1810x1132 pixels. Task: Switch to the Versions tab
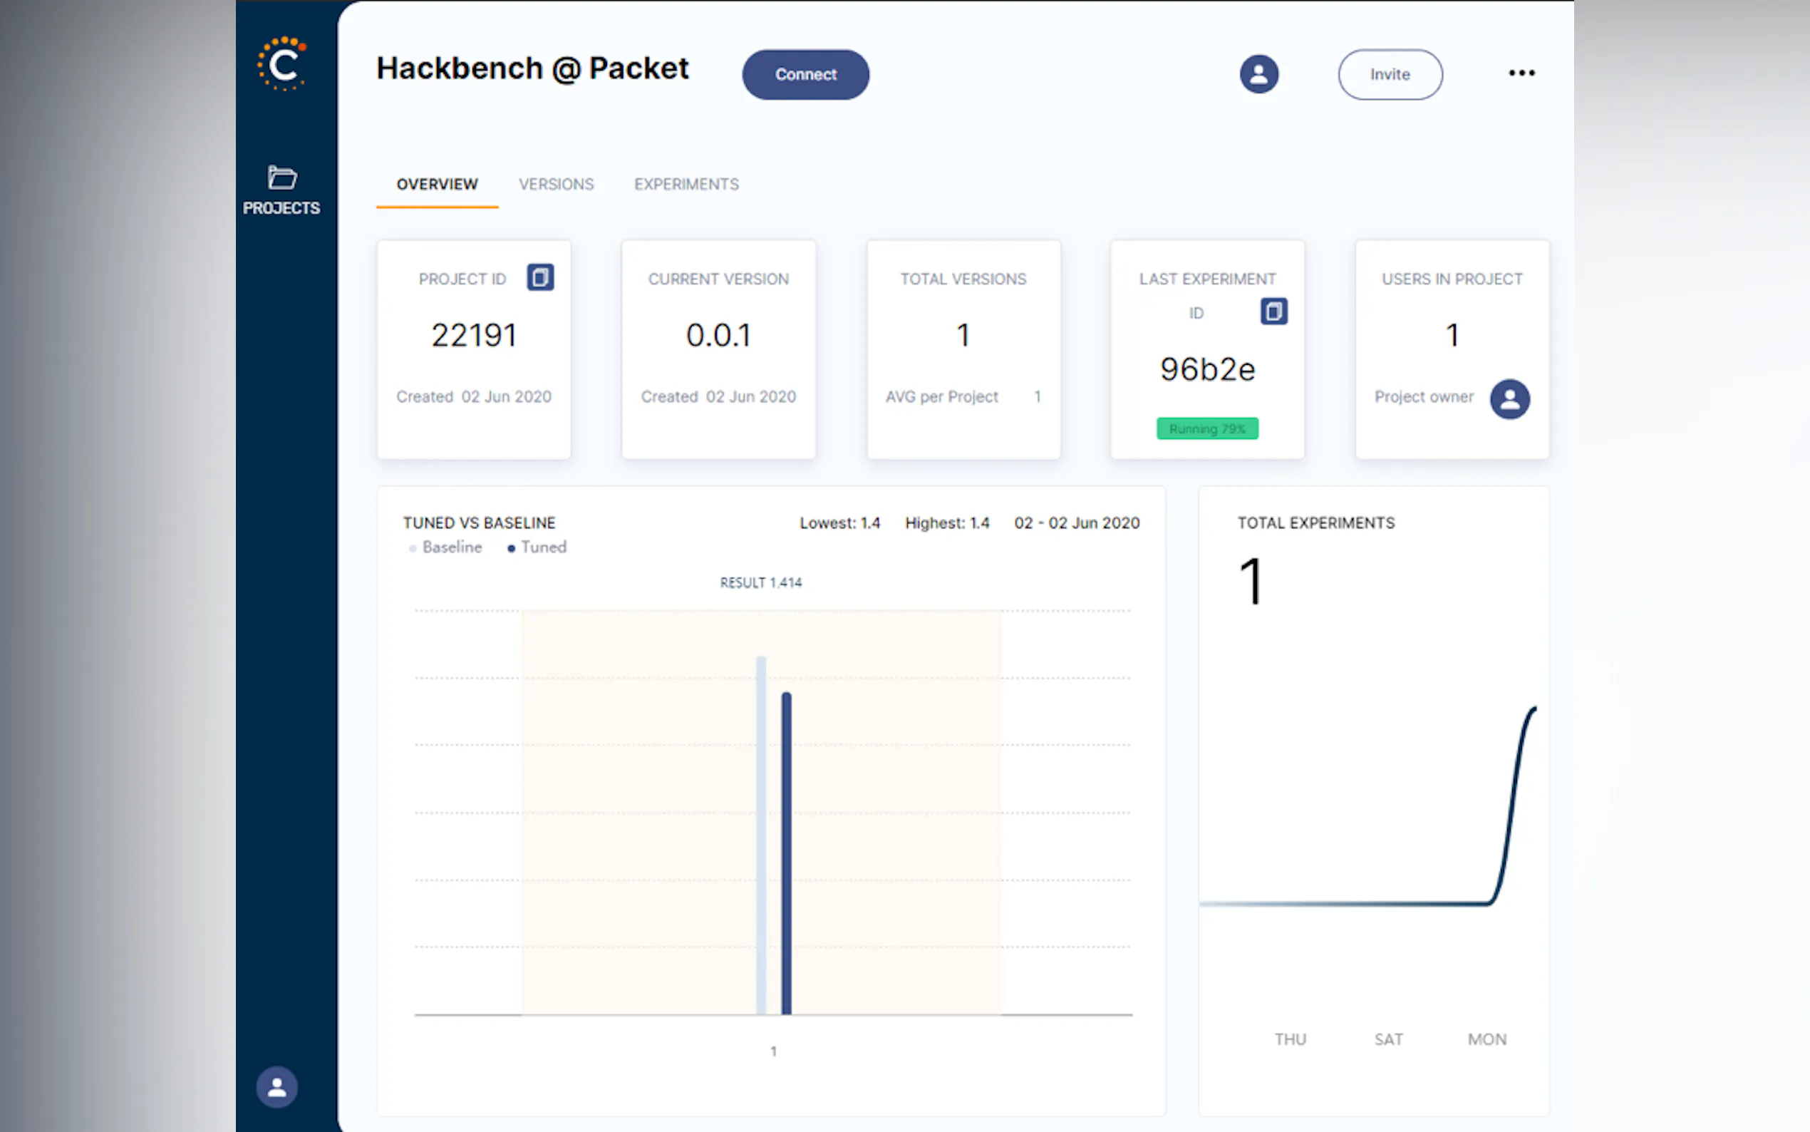pyautogui.click(x=556, y=184)
